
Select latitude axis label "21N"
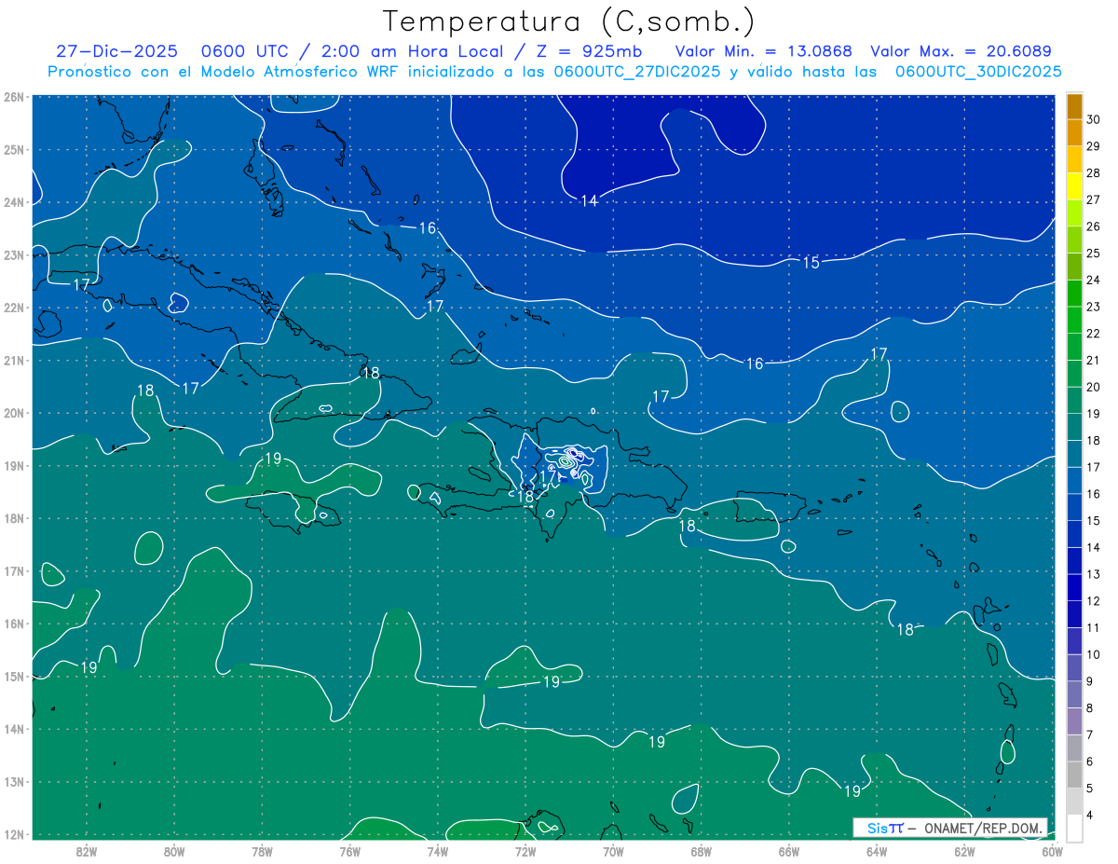pyautogui.click(x=13, y=360)
